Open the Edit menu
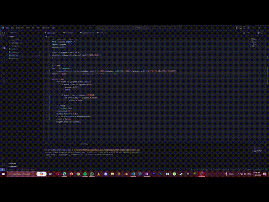Image resolution: width=269 pixels, height=202 pixels. [13, 28]
